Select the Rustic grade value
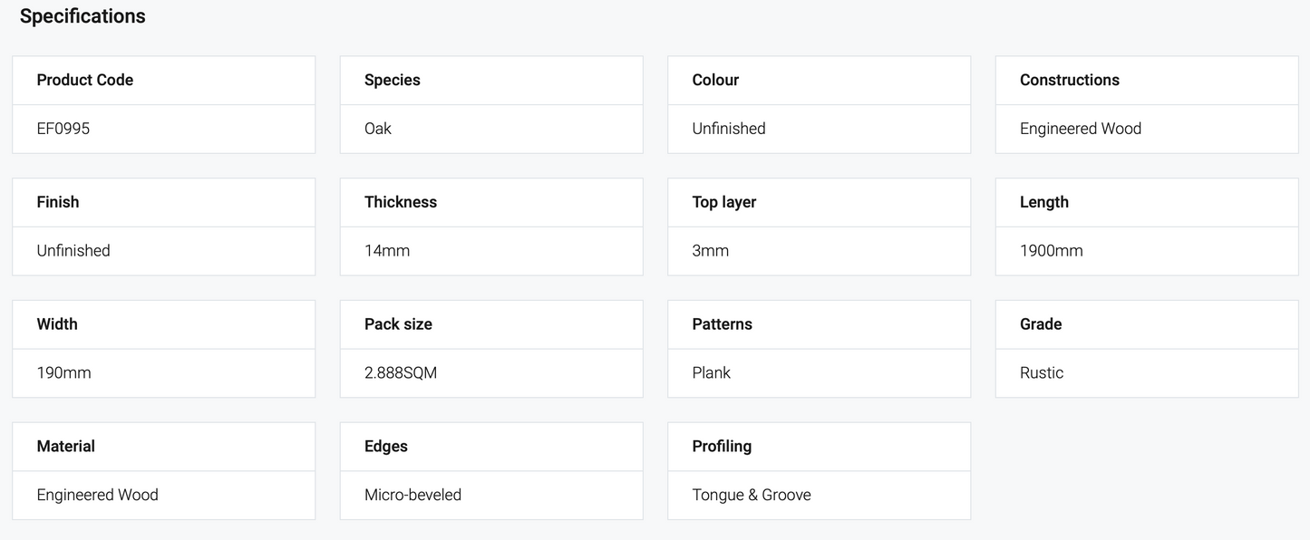1310x540 pixels. click(x=1042, y=372)
